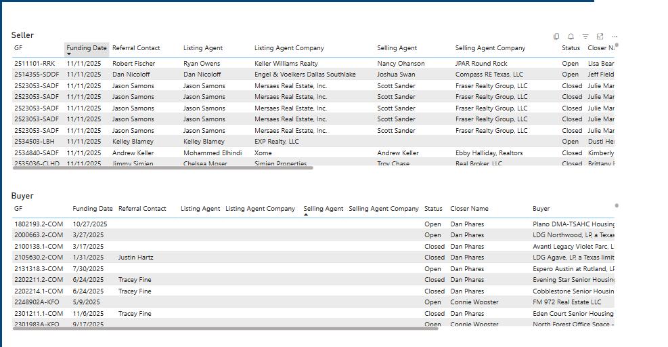Select Engel & Voelkers Dallas Southlake cell
The image size is (668, 347).
pyautogui.click(x=305, y=75)
